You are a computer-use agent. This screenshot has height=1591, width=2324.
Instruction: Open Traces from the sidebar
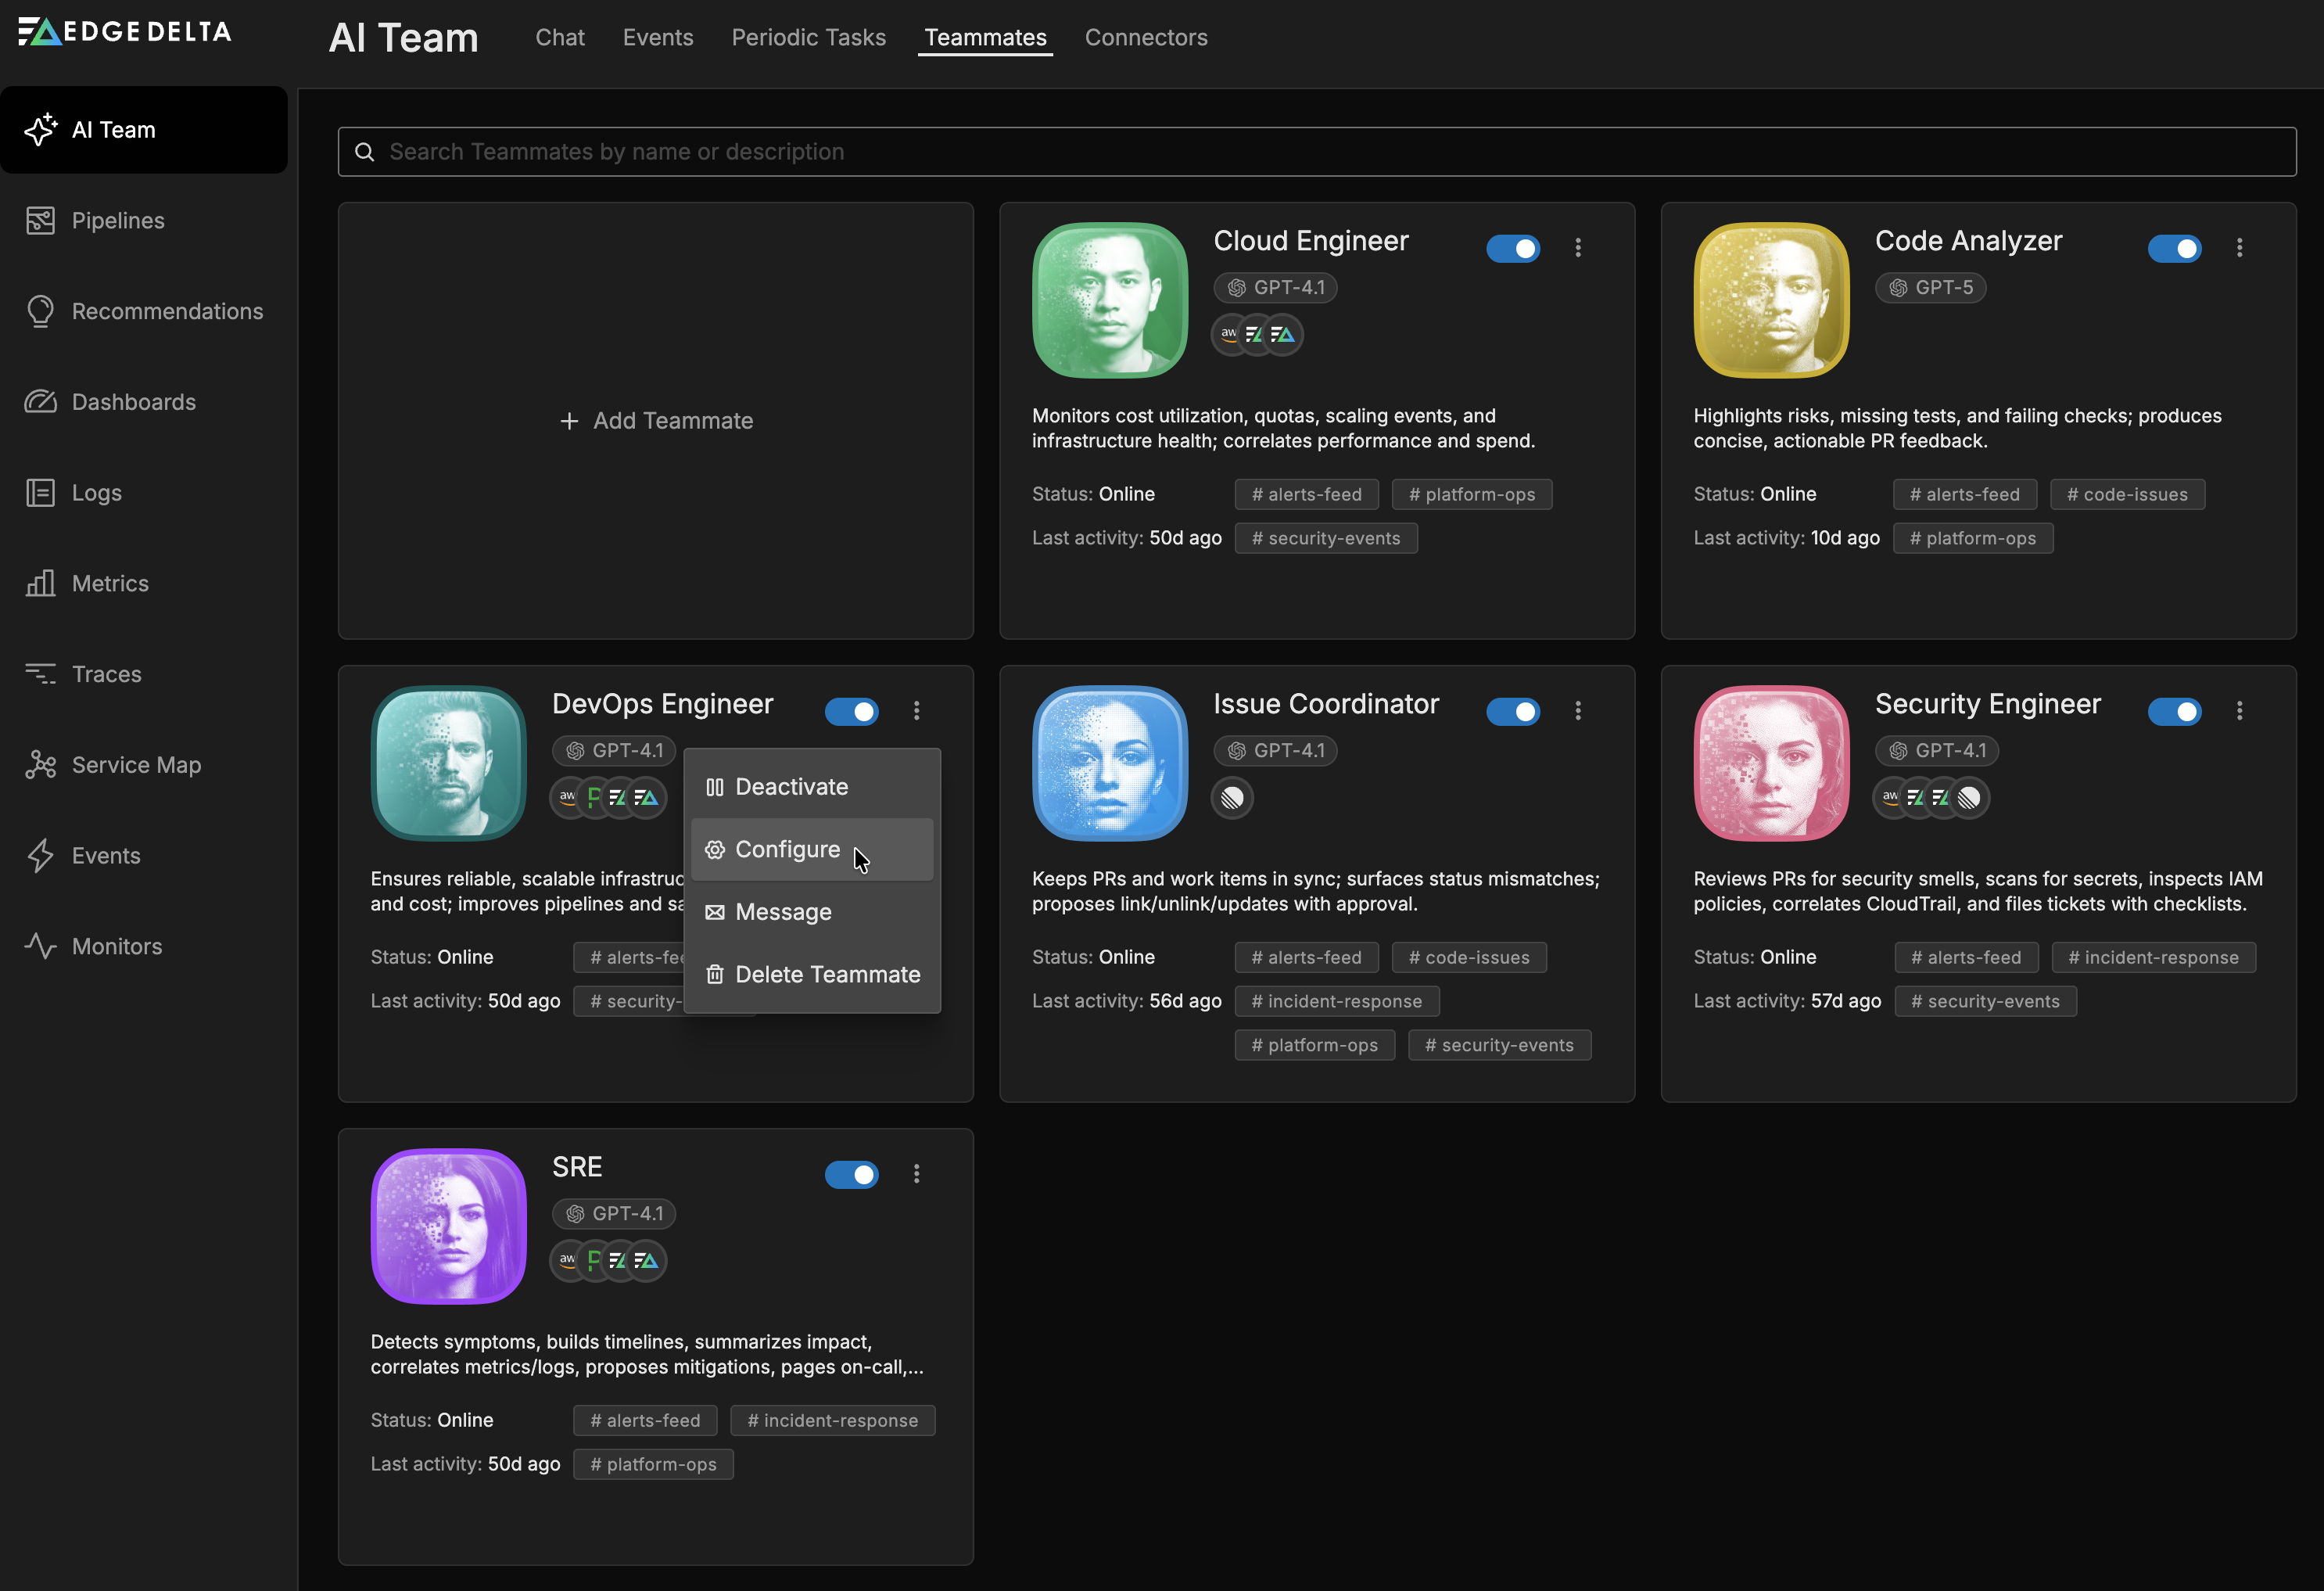(x=106, y=674)
